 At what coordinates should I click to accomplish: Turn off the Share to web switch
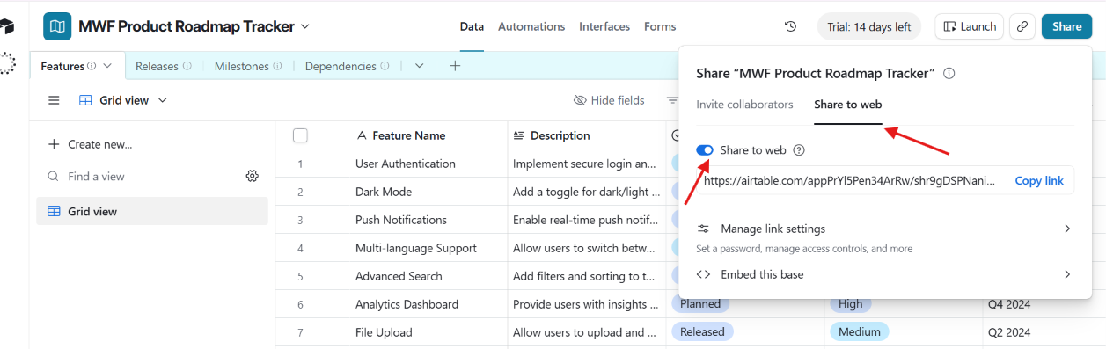(x=705, y=150)
